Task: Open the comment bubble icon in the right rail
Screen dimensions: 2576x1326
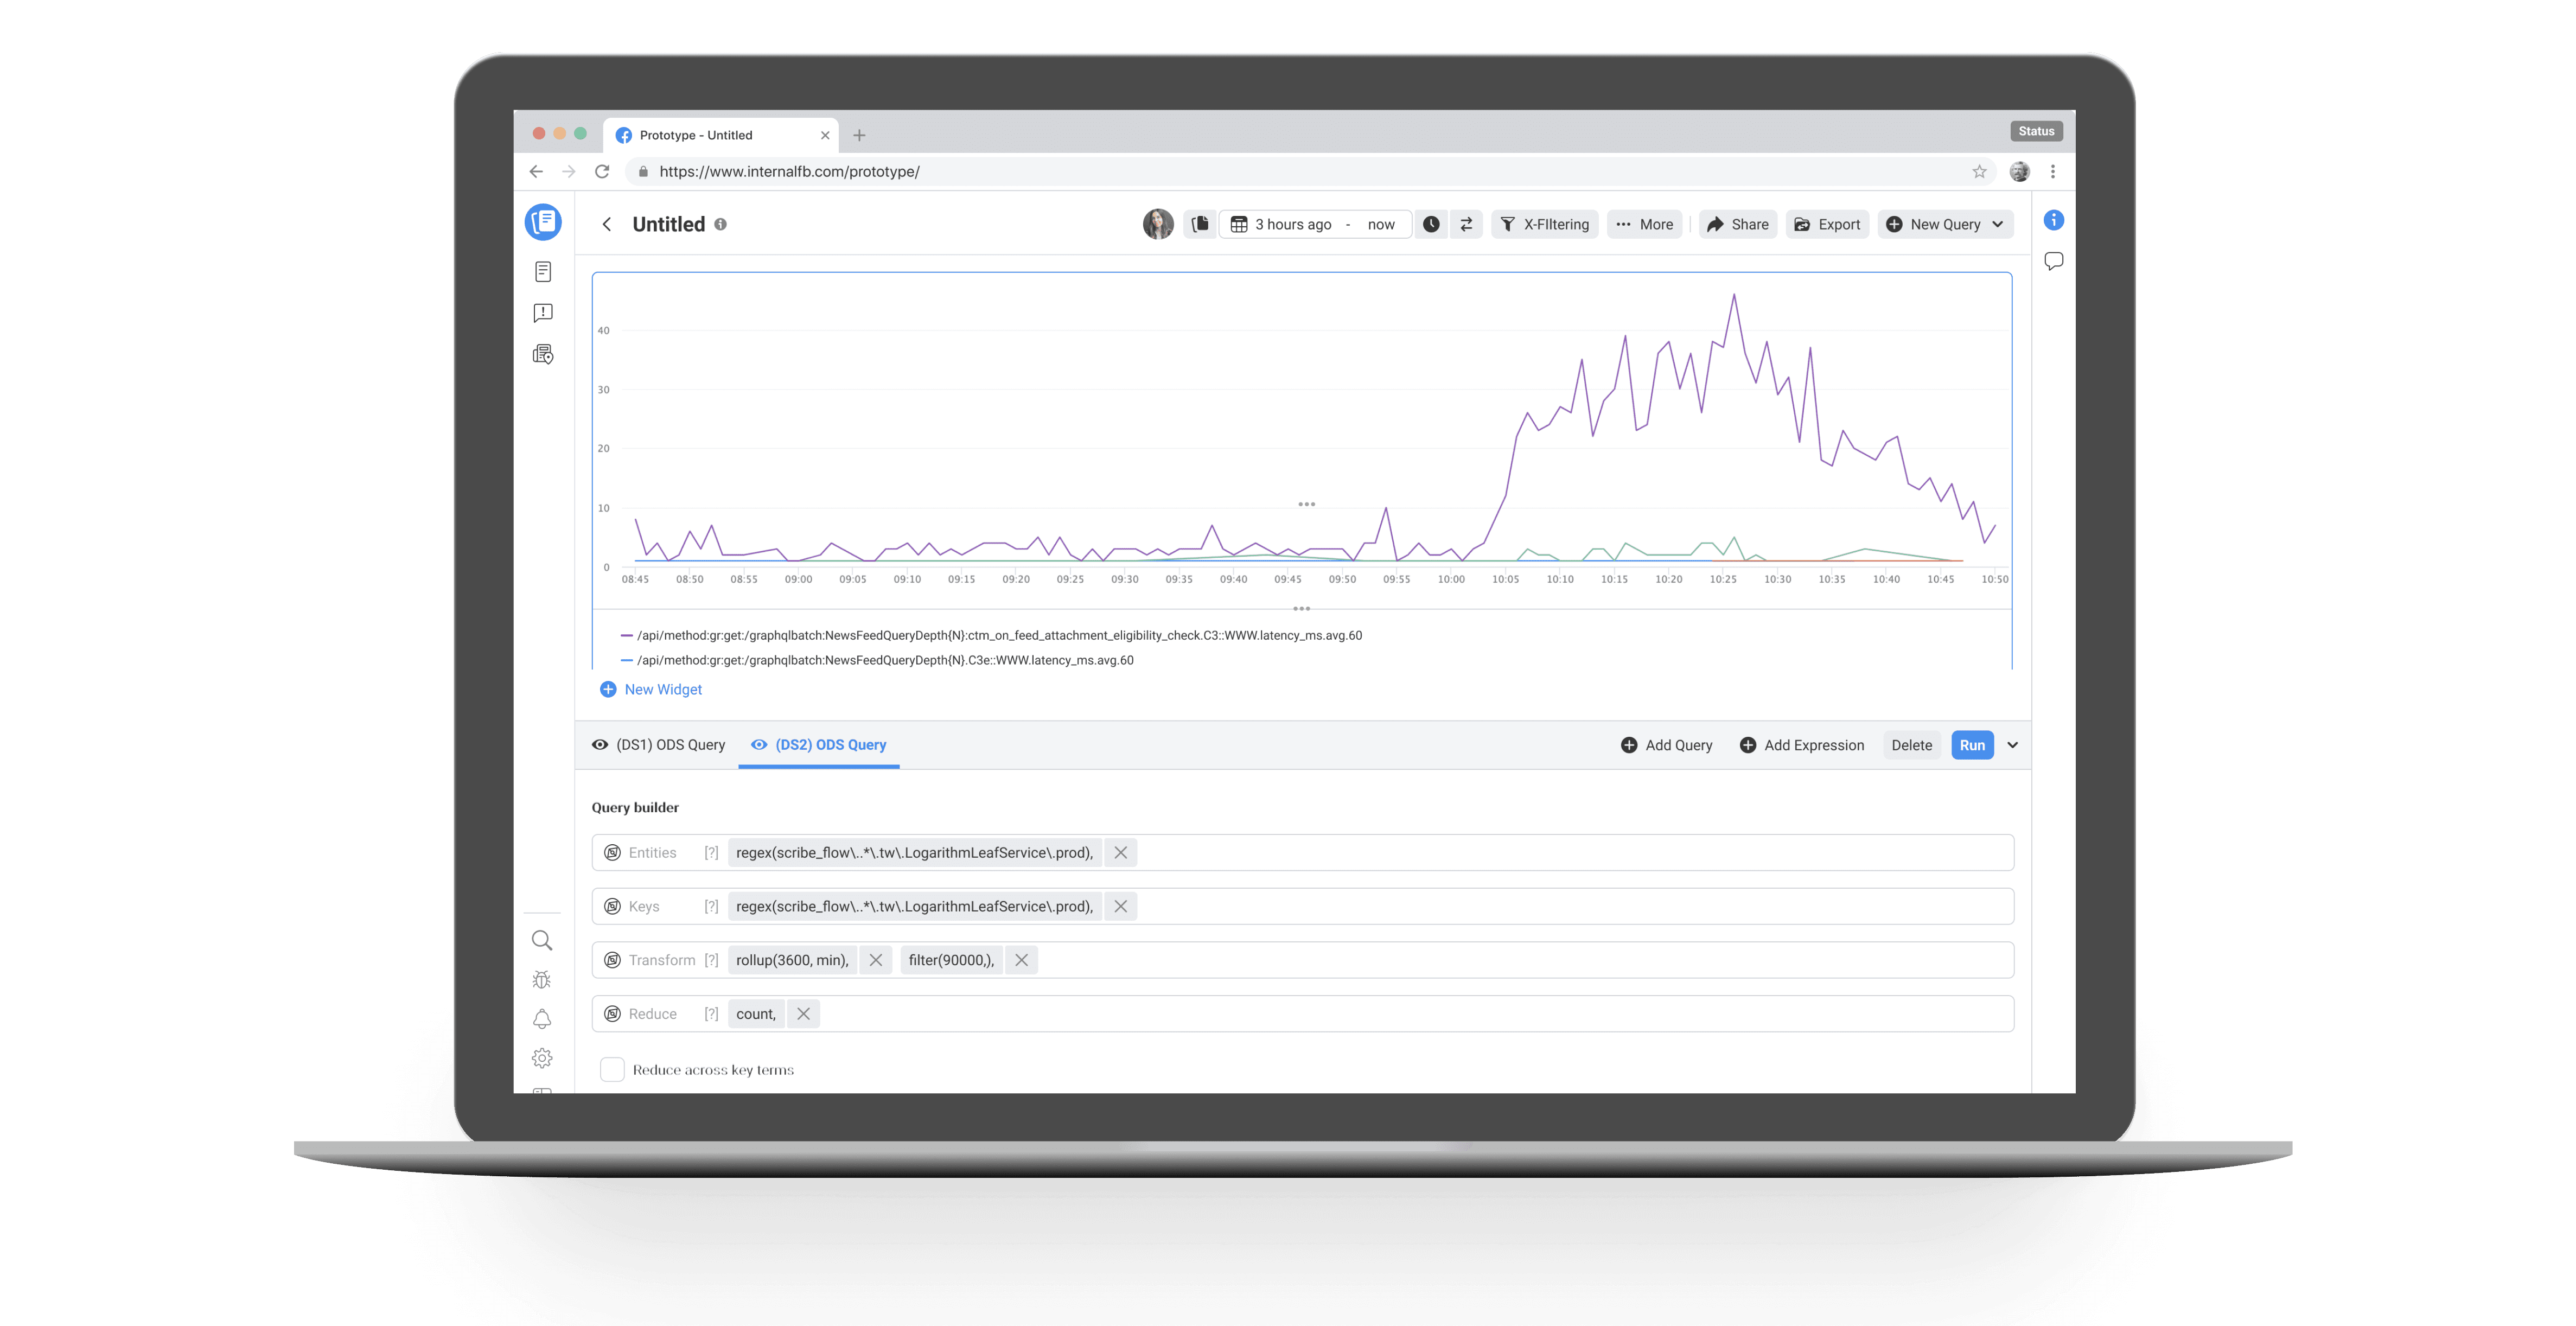Action: (x=2053, y=261)
